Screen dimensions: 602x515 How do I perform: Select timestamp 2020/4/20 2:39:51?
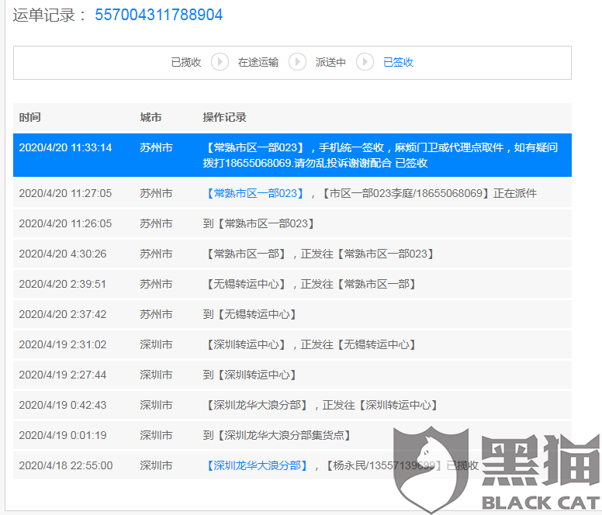click(63, 285)
